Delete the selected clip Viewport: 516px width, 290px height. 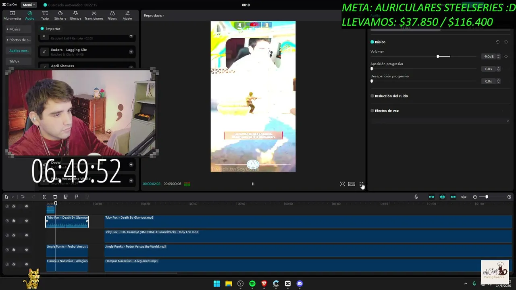point(55,197)
